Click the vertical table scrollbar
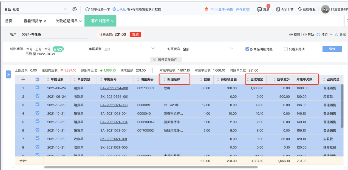The height and width of the screenshot is (170, 348). [x=342, y=106]
